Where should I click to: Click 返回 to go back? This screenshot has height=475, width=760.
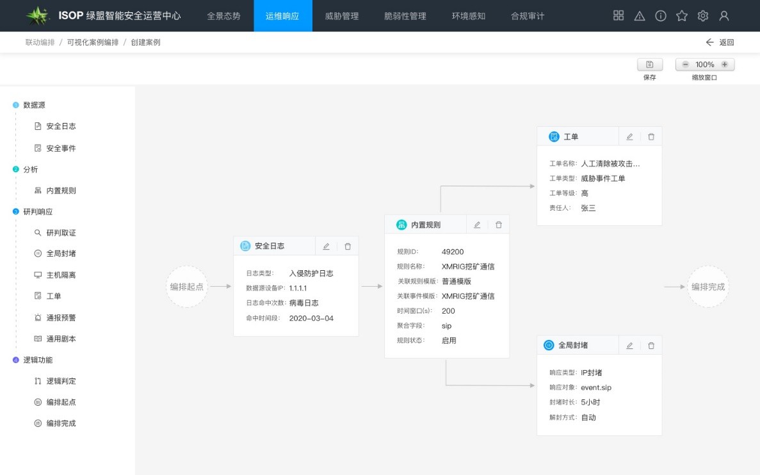(720, 43)
